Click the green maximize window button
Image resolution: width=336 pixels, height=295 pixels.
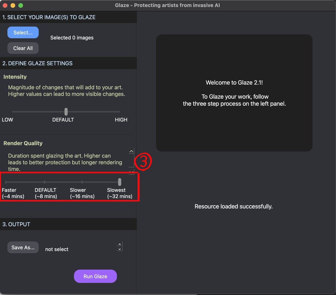tap(21, 6)
